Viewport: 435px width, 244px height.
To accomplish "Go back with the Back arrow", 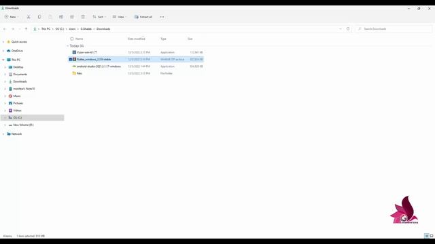I will [x=5, y=28].
